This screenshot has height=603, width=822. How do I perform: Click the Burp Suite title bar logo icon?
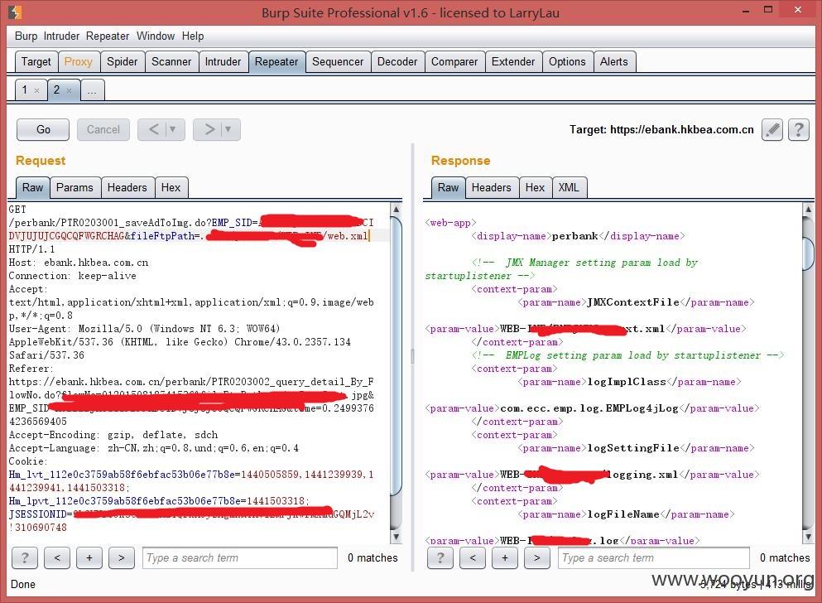pyautogui.click(x=15, y=12)
